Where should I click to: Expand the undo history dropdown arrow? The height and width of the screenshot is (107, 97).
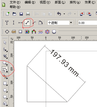pos(64,14)
